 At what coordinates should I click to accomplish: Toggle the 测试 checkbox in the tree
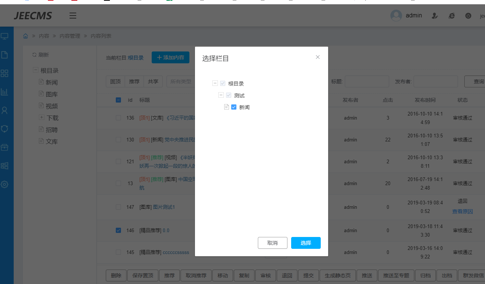pyautogui.click(x=229, y=95)
